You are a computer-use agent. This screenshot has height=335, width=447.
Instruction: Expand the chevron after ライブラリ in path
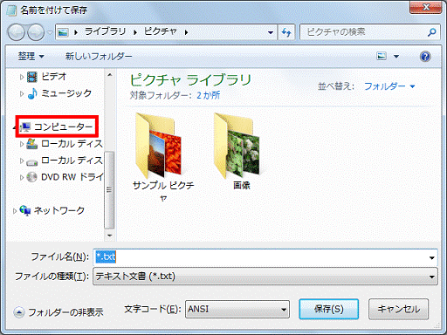[135, 32]
